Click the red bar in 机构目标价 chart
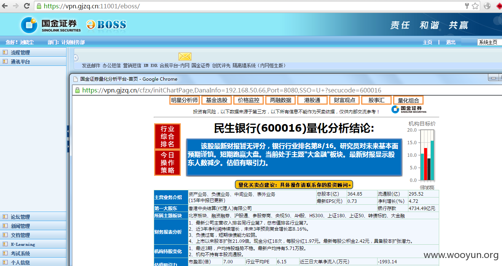Viewport: 502px width, 266px height. (426, 164)
